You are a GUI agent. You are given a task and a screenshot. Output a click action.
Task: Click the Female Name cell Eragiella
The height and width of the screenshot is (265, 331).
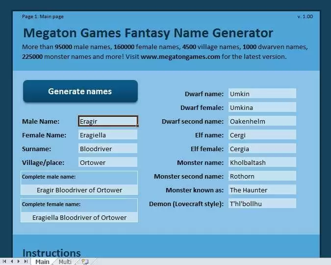[108, 135]
